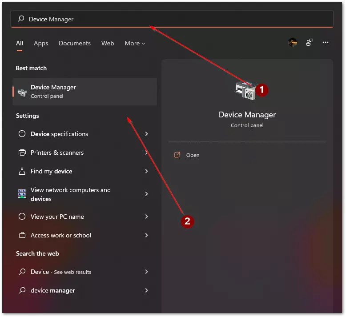Expand the More filter dropdown
This screenshot has width=346, height=317.
tap(135, 43)
